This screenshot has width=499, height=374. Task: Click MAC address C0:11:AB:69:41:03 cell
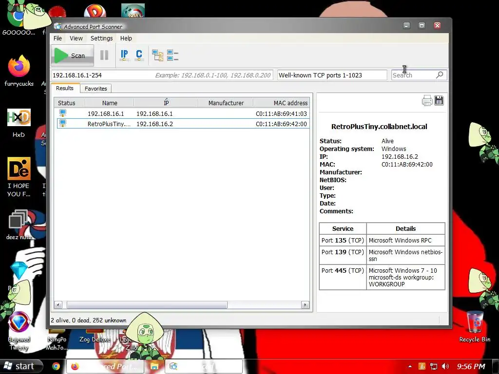coord(281,113)
